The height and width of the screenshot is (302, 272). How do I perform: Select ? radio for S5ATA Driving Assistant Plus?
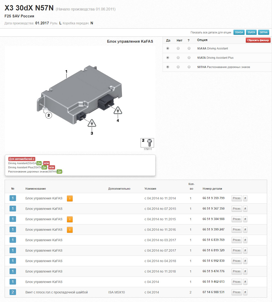coord(189,57)
